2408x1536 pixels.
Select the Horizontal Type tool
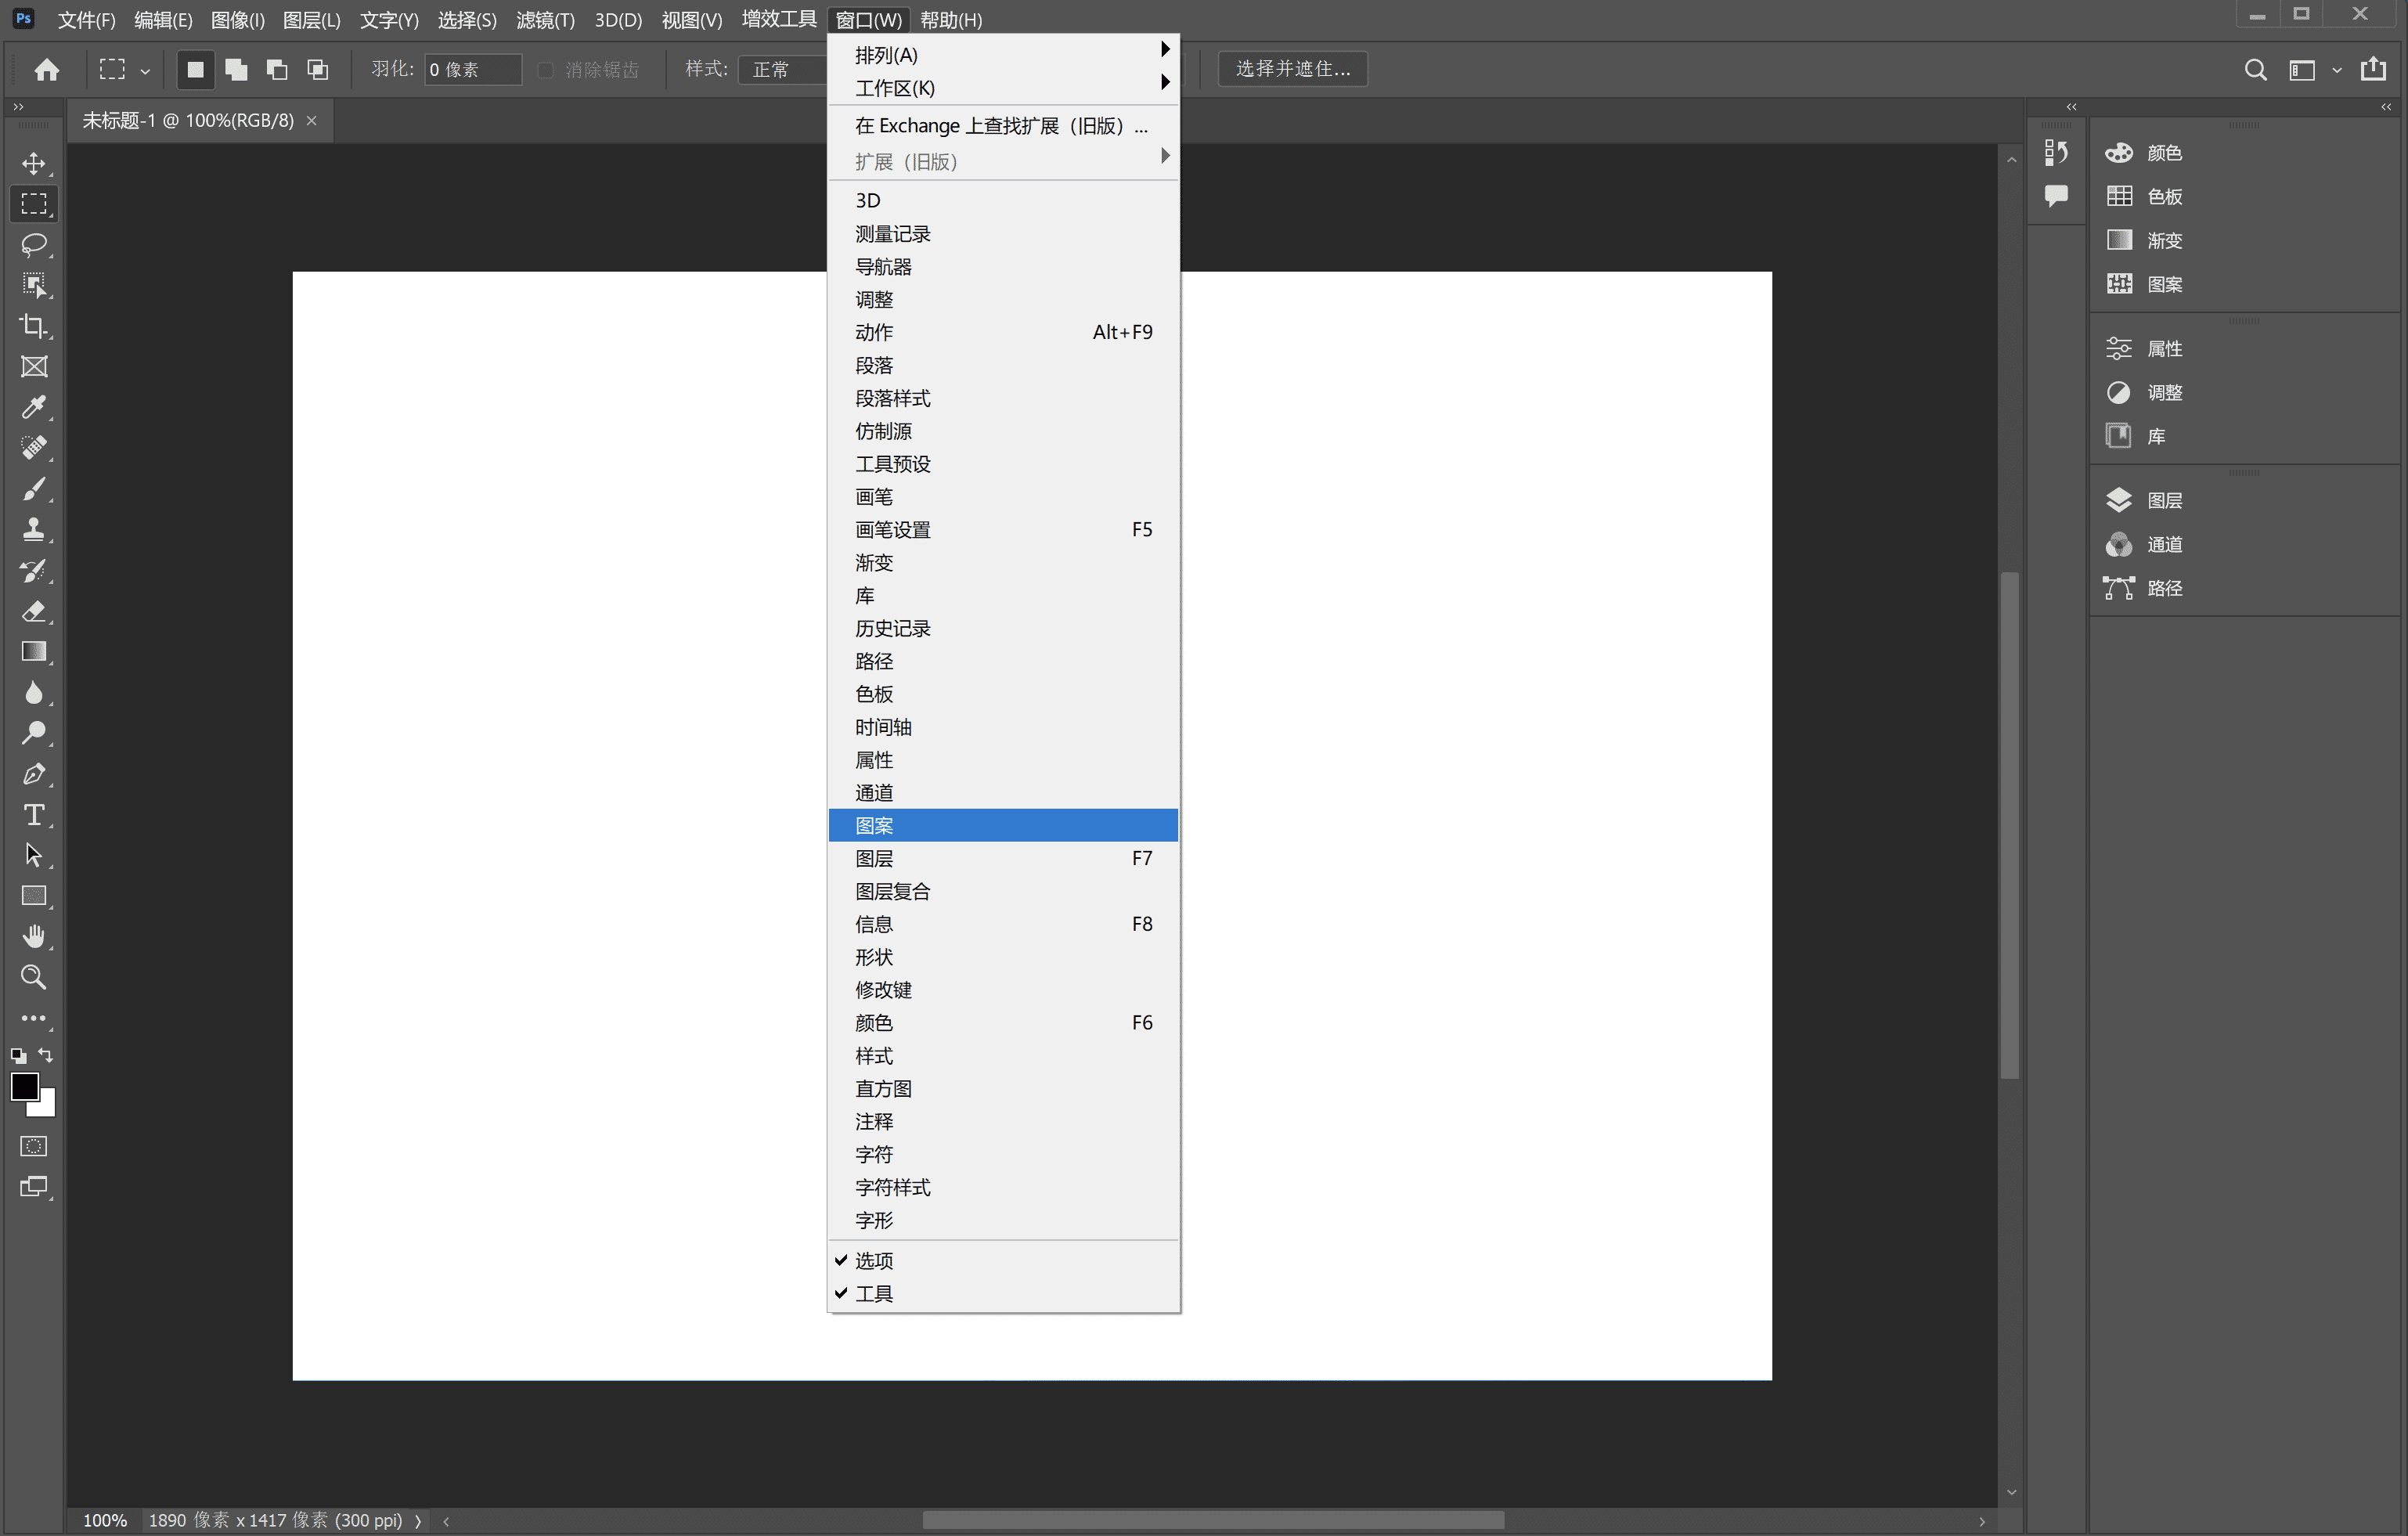(x=34, y=815)
